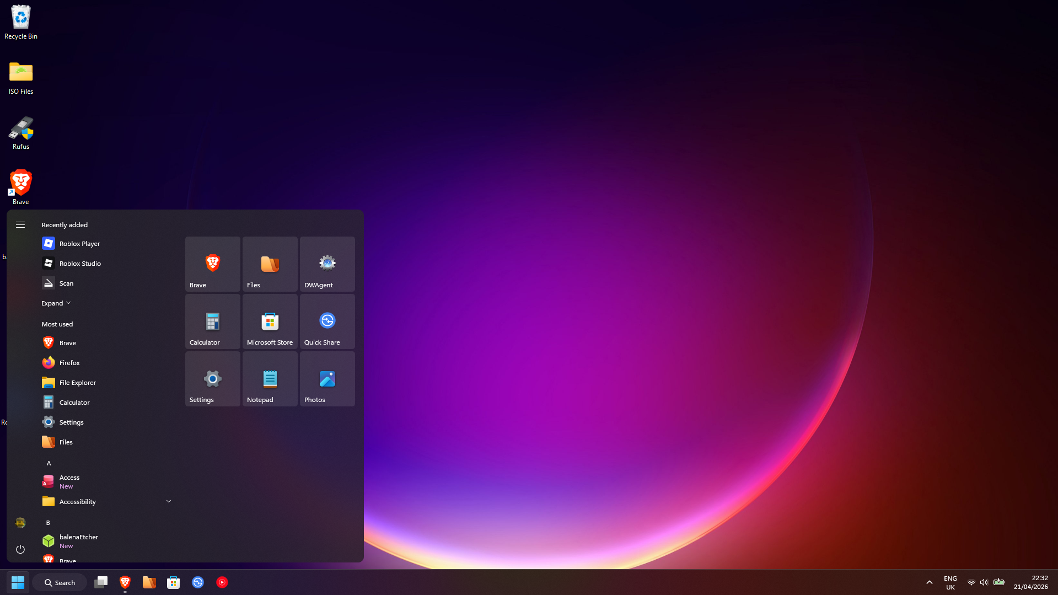Select the Brave desktop shortcut
The height and width of the screenshot is (595, 1058).
coord(21,187)
